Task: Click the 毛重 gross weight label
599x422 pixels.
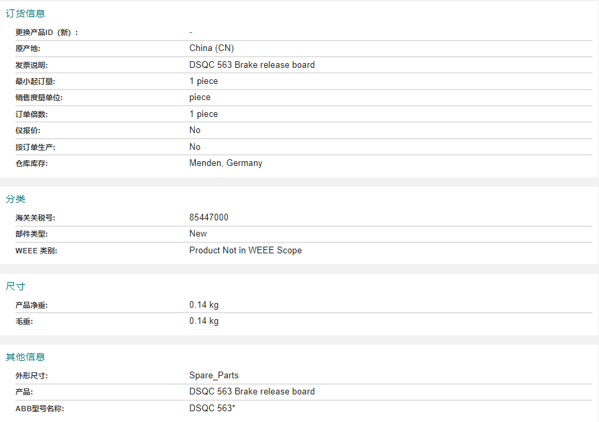Action: (24, 322)
